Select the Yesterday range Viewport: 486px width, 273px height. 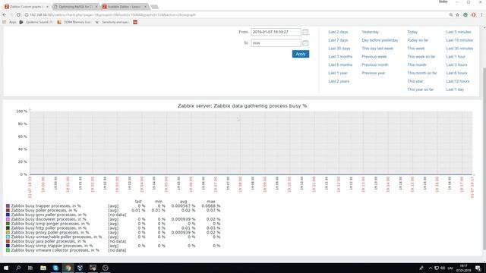(370, 32)
